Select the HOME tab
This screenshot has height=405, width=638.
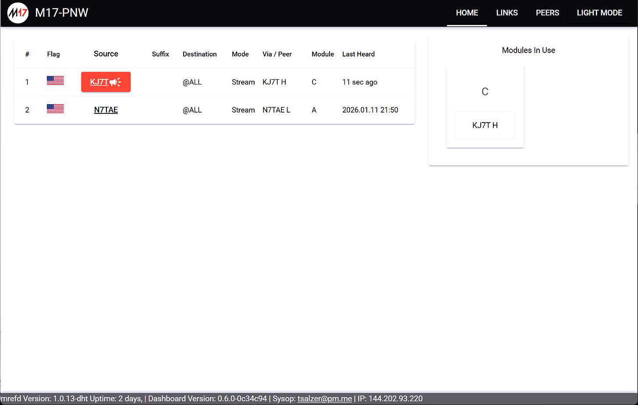[x=467, y=13]
